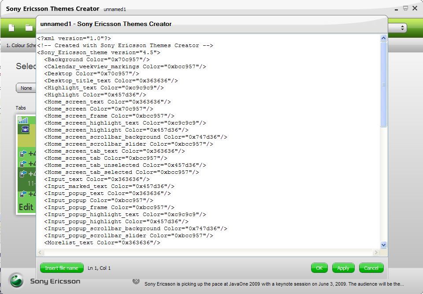Click the Ln 1, Col 1 status text
This screenshot has height=294, width=423.
[99, 268]
